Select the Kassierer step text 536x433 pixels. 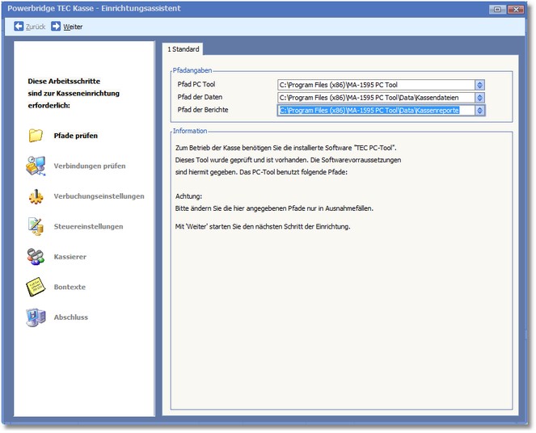click(70, 257)
